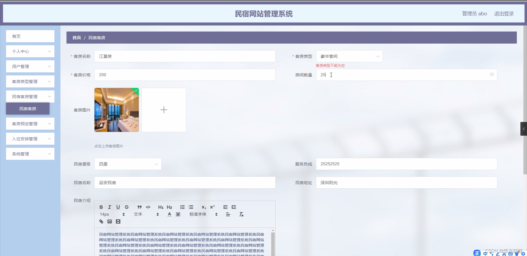Apply H1 heading in the text editor
Screen dimensions: 527x256
161,207
